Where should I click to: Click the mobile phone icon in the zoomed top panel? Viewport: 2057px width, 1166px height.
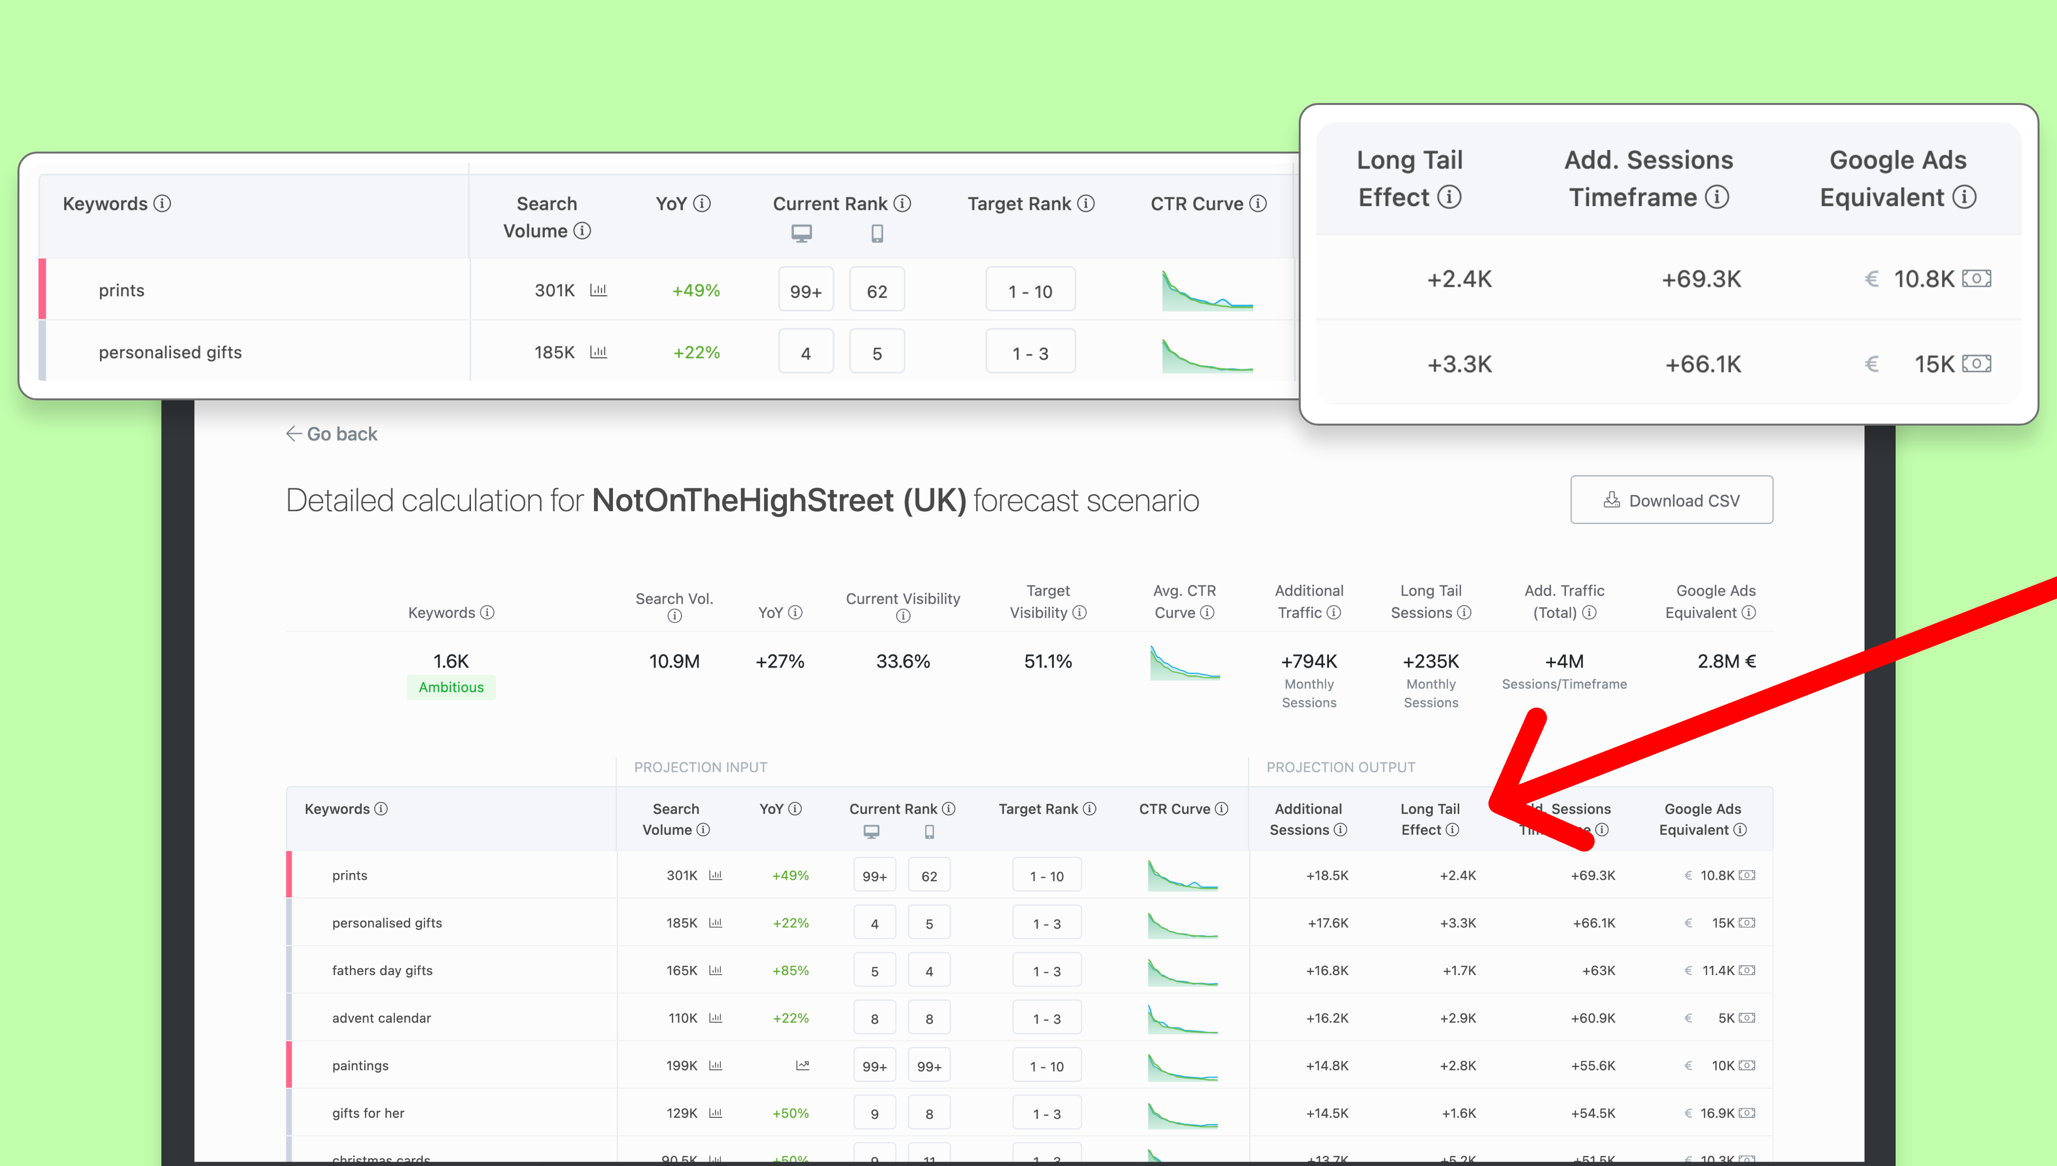coord(877,233)
